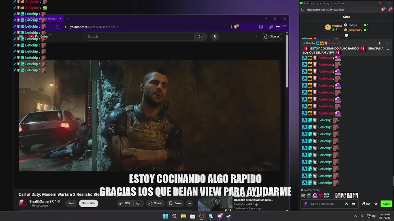Click the YouTube search field
This screenshot has width=394, height=221.
pos(139,37)
